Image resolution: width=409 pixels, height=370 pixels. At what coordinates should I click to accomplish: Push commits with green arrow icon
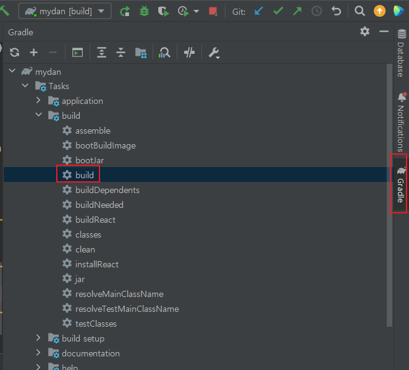tap(297, 11)
